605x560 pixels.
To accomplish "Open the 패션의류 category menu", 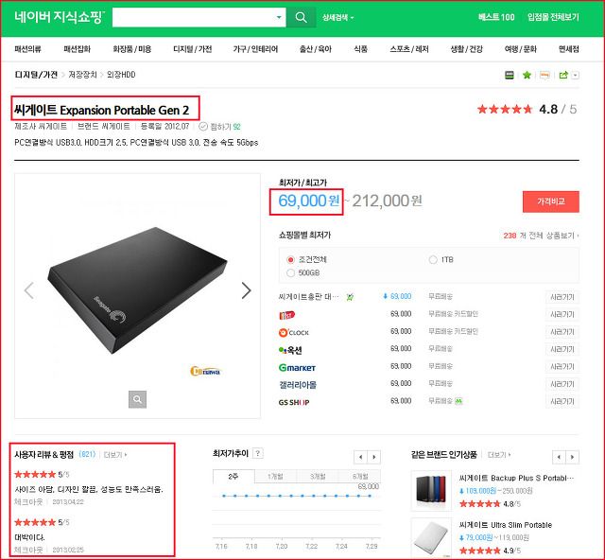I will 27,49.
